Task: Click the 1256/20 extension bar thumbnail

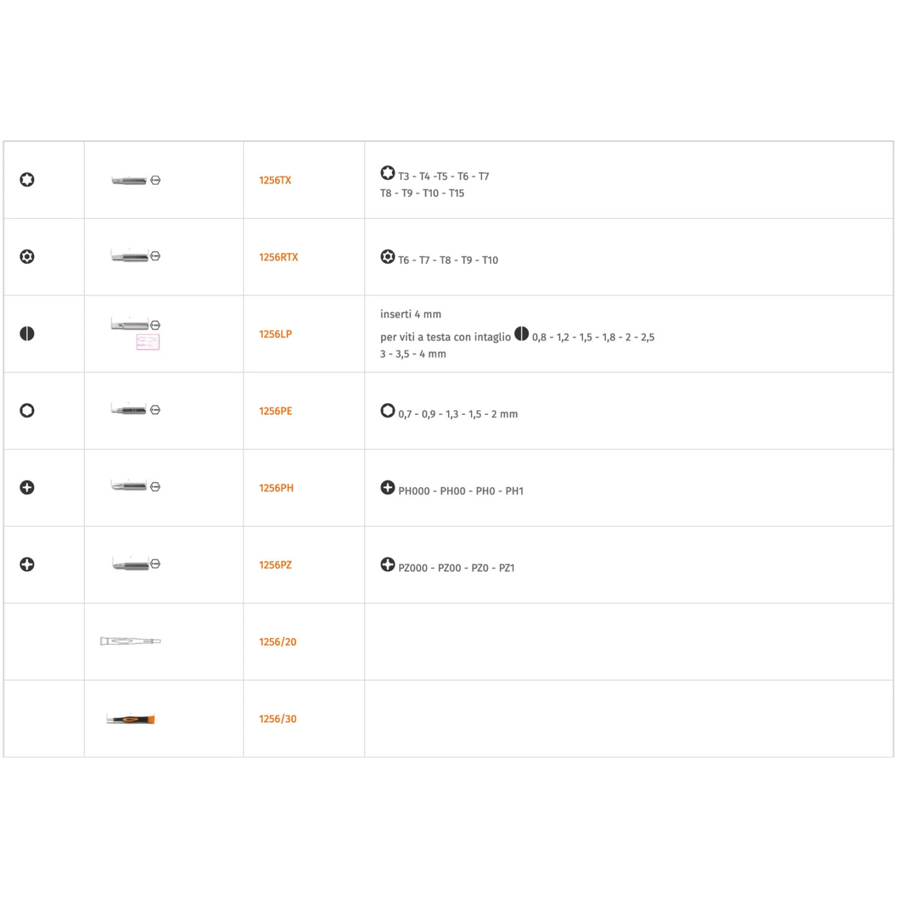Action: pos(131,641)
